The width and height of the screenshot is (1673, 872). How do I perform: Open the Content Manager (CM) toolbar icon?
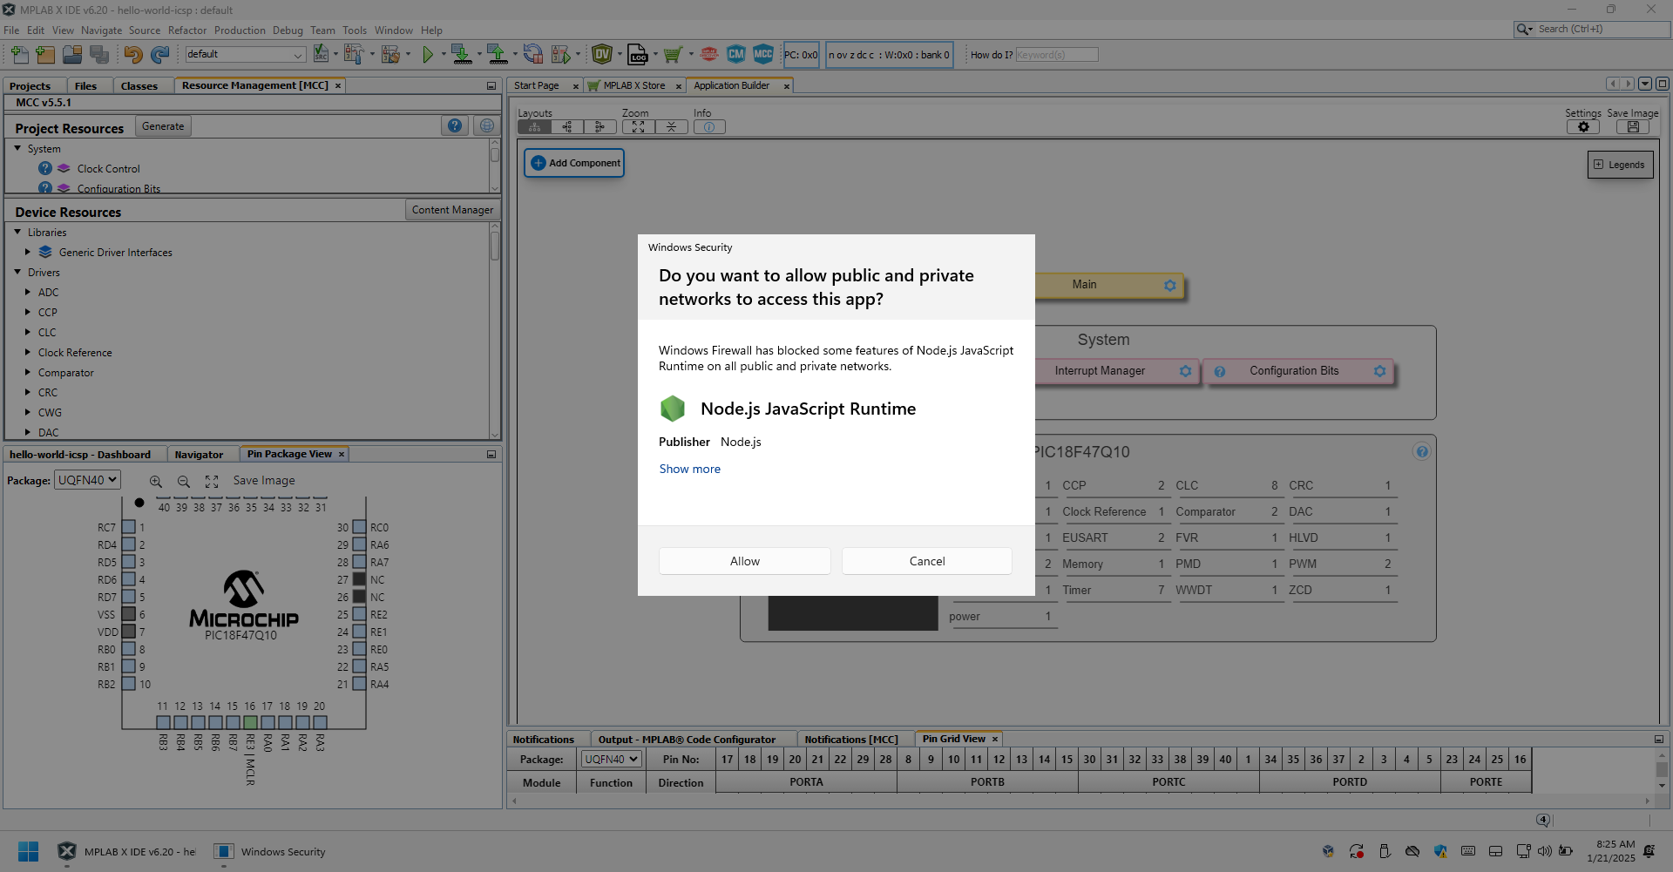(x=736, y=54)
